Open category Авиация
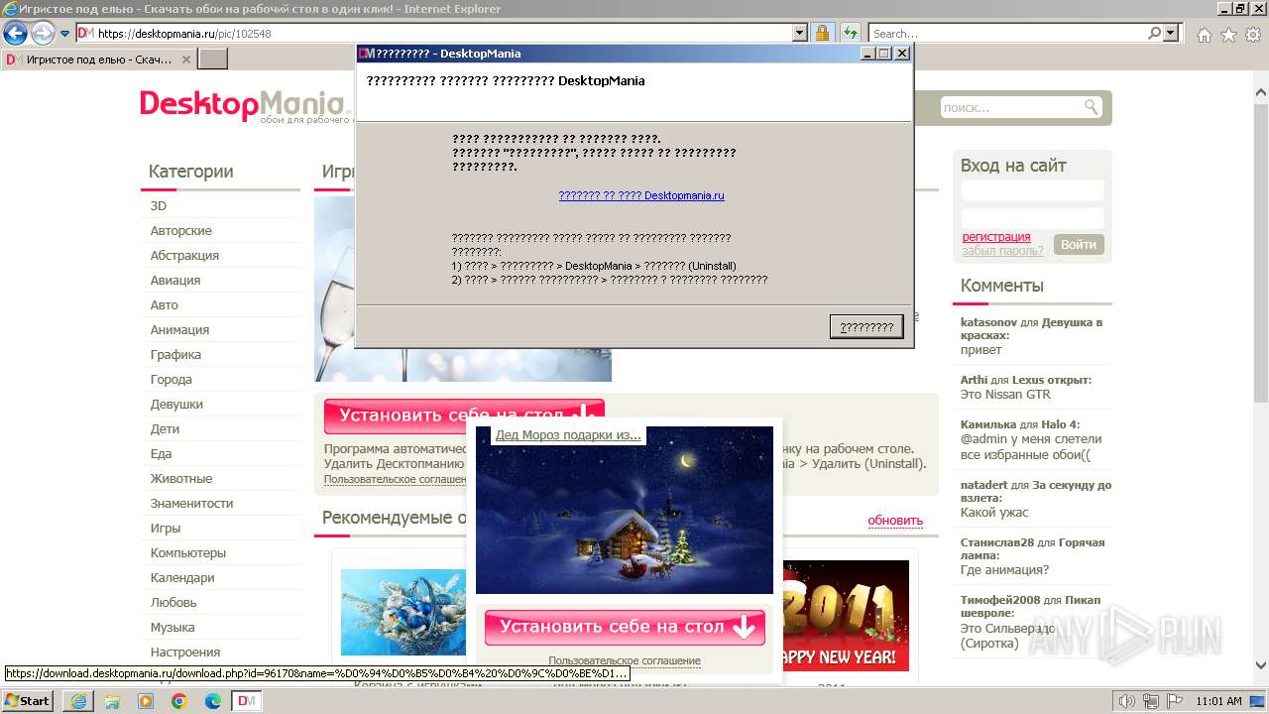Image resolution: width=1269 pixels, height=714 pixels. coord(175,280)
